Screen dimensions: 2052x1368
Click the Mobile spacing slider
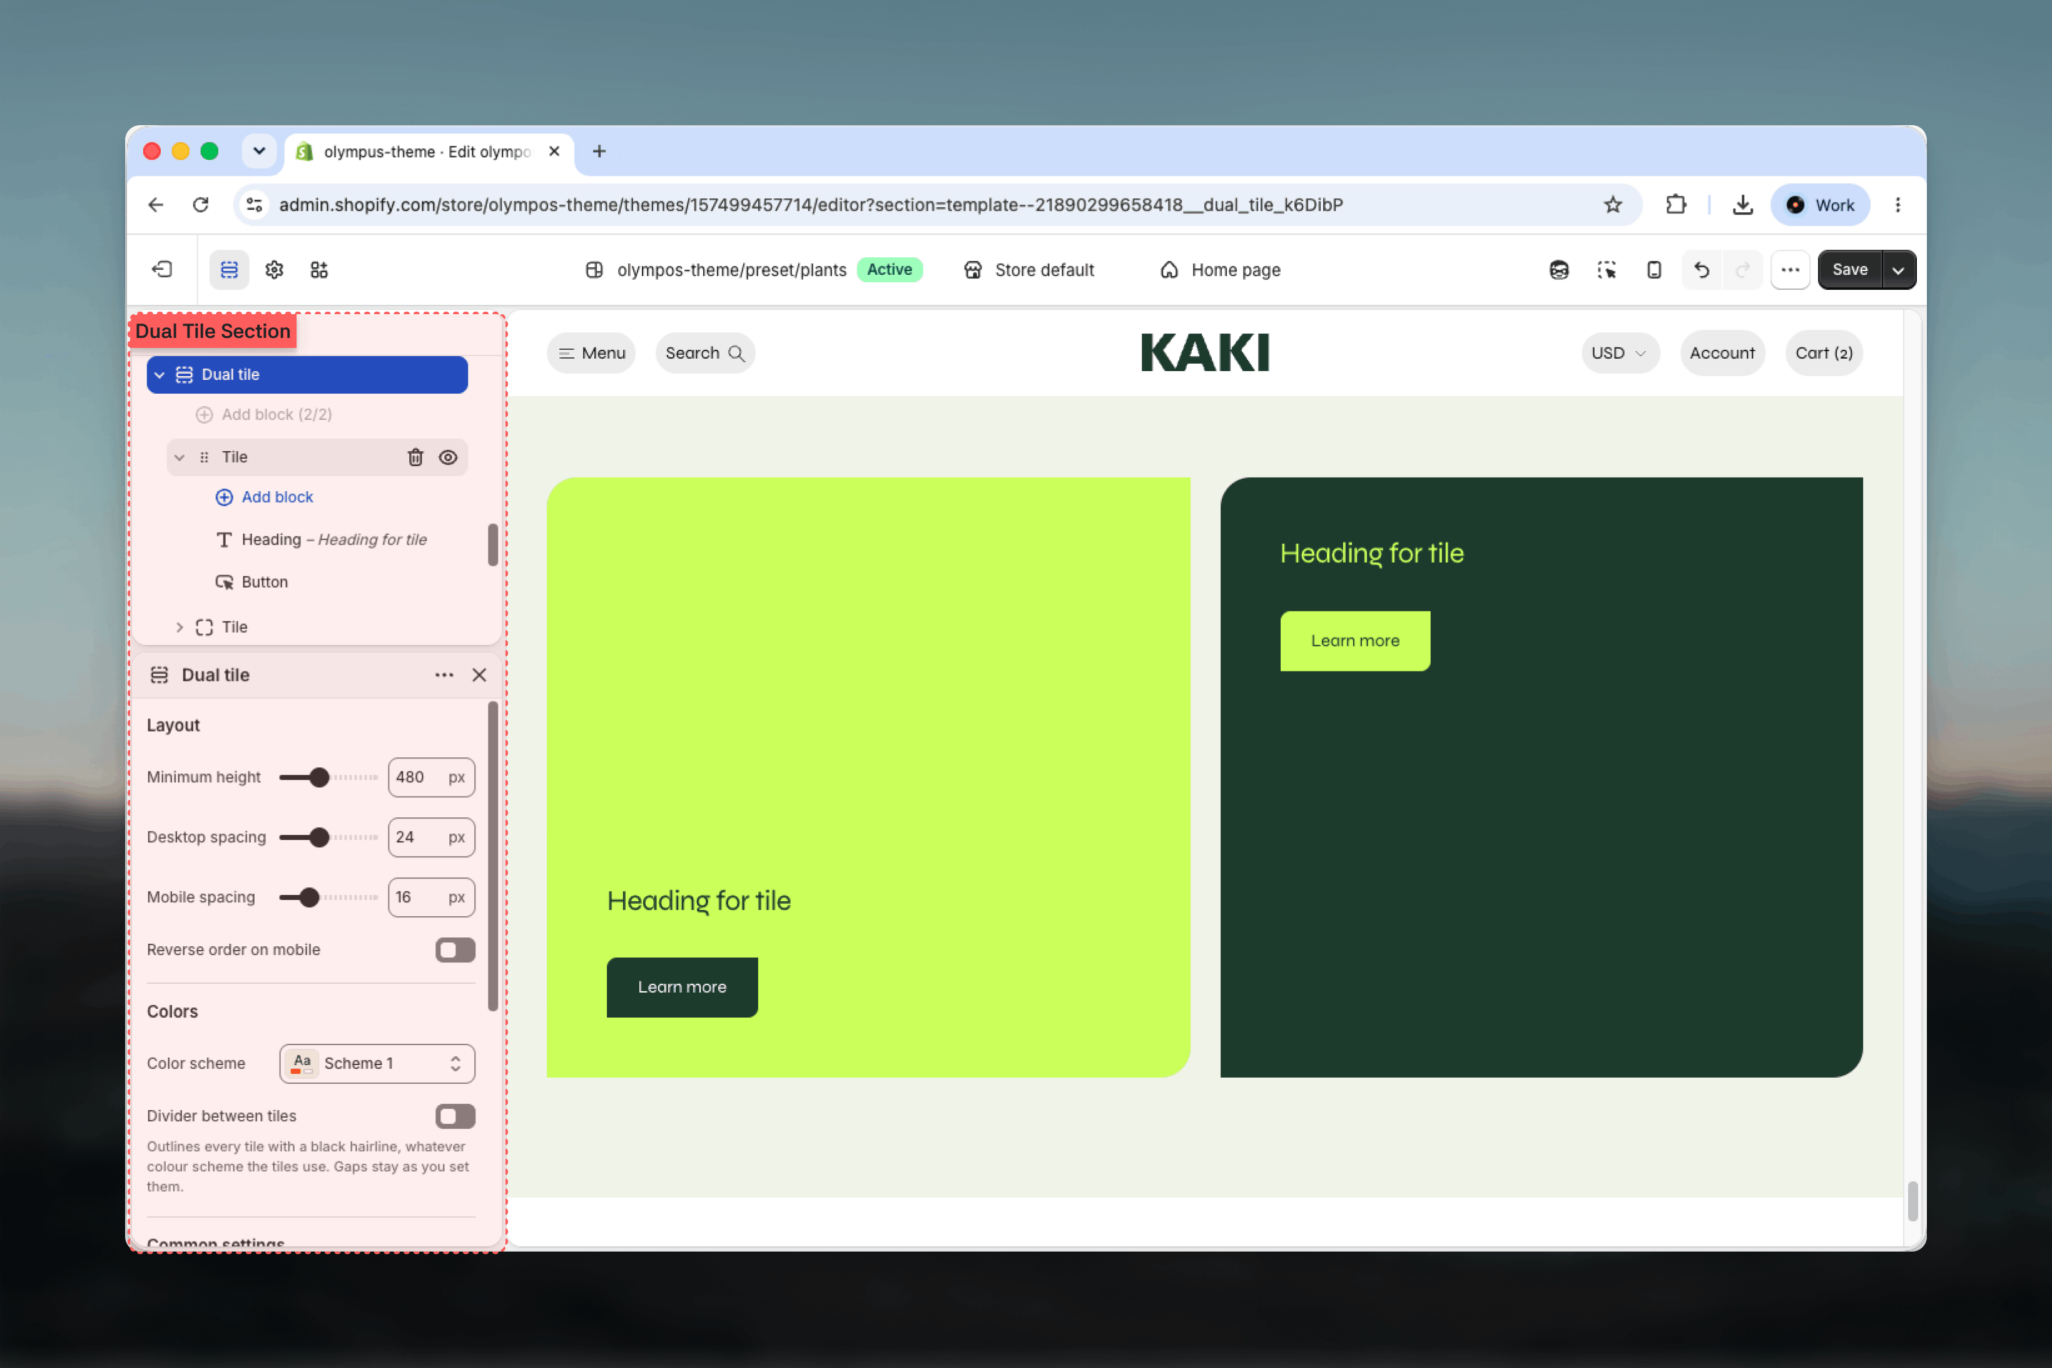[329, 898]
